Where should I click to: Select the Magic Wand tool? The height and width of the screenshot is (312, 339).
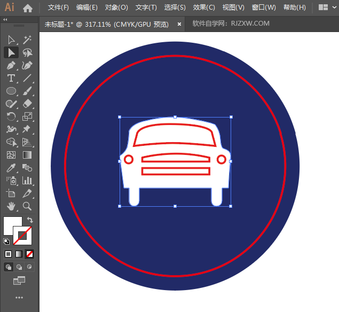[x=27, y=40]
